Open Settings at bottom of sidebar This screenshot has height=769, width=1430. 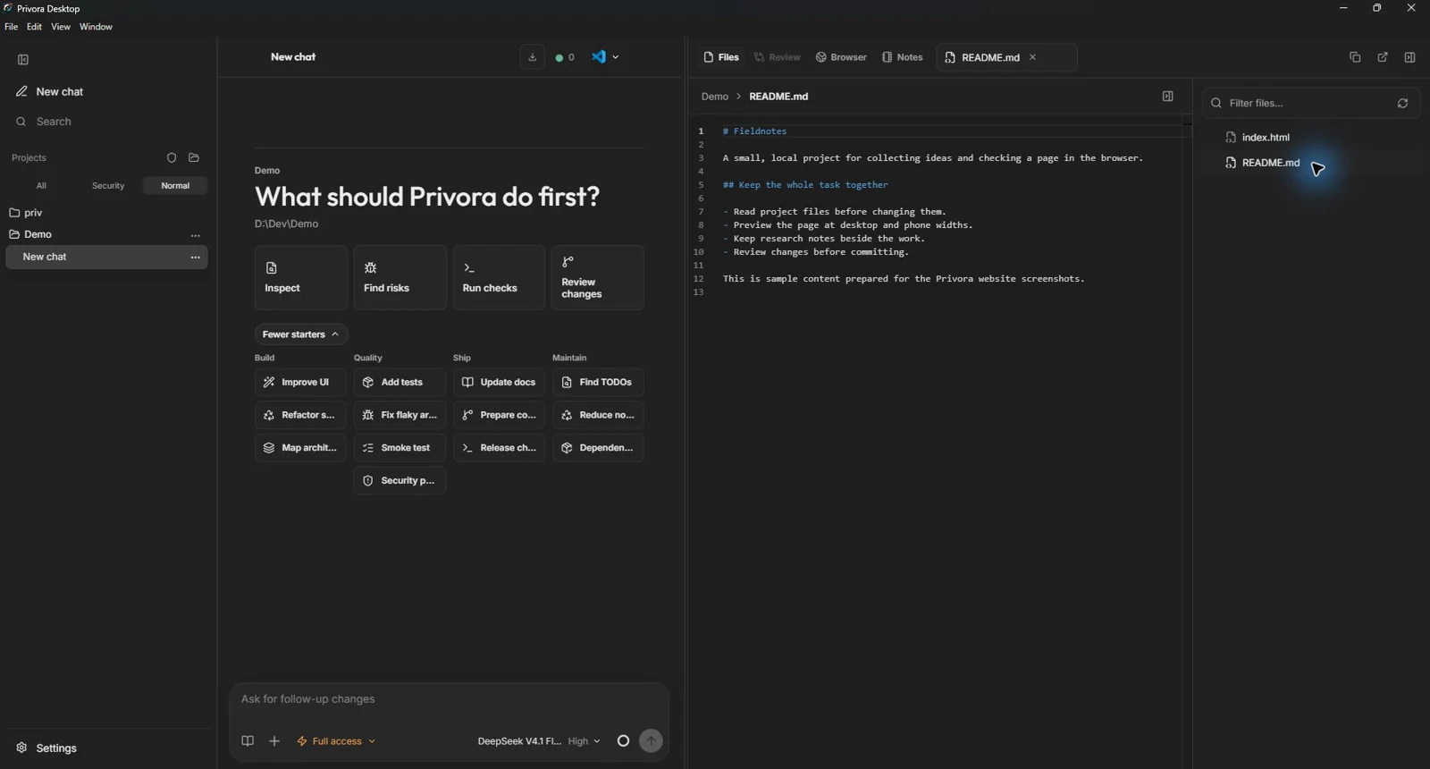(46, 748)
